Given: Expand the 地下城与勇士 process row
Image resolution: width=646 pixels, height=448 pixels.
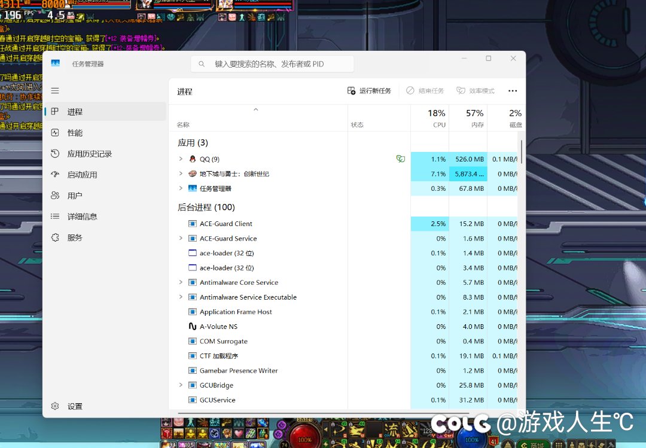Looking at the screenshot, I should point(181,173).
